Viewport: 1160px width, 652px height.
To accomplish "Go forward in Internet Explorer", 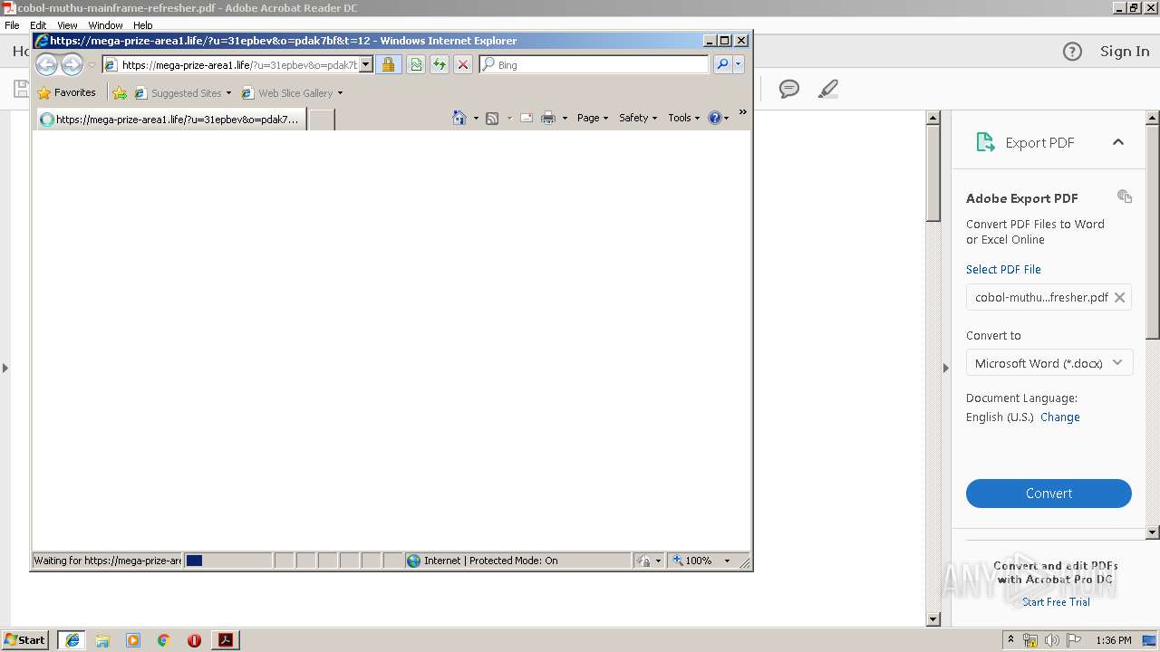I will pyautogui.click(x=72, y=64).
